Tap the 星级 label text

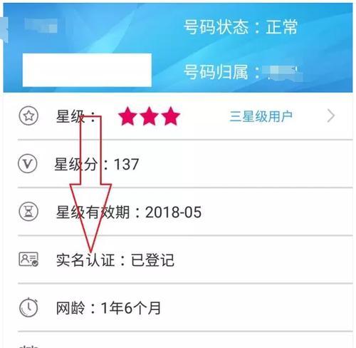(70, 116)
